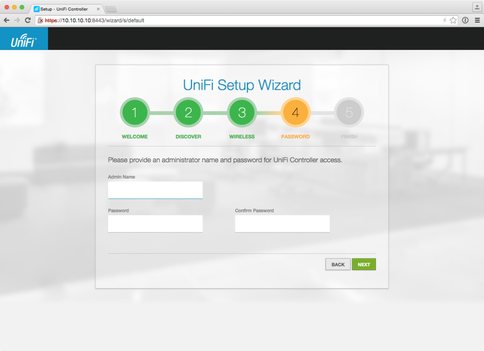Select the FINISH step circle labeled 5
The width and height of the screenshot is (484, 351).
pos(349,112)
